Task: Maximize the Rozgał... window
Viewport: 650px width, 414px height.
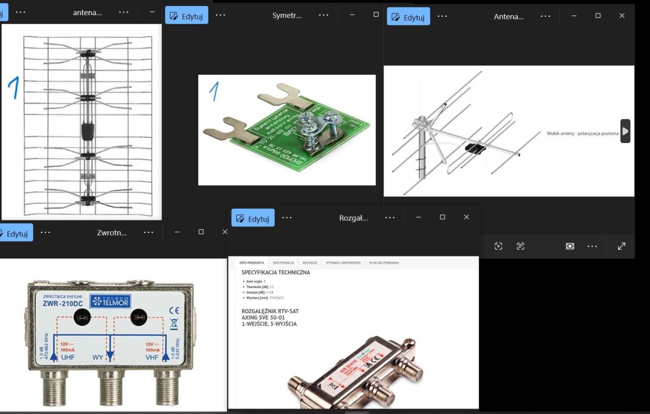Action: pyautogui.click(x=443, y=217)
